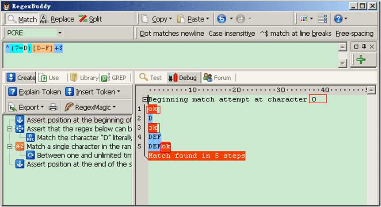Click the blue undo arrow icon
The width and height of the screenshot is (381, 207).
coord(221,19)
